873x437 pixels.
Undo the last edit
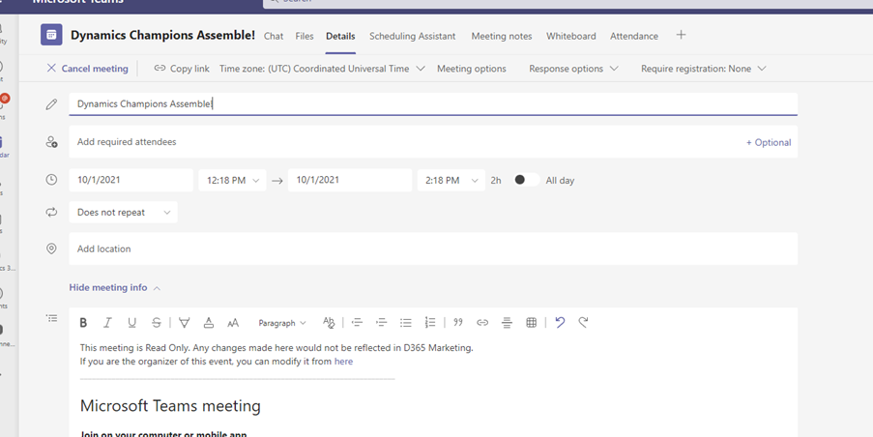560,322
